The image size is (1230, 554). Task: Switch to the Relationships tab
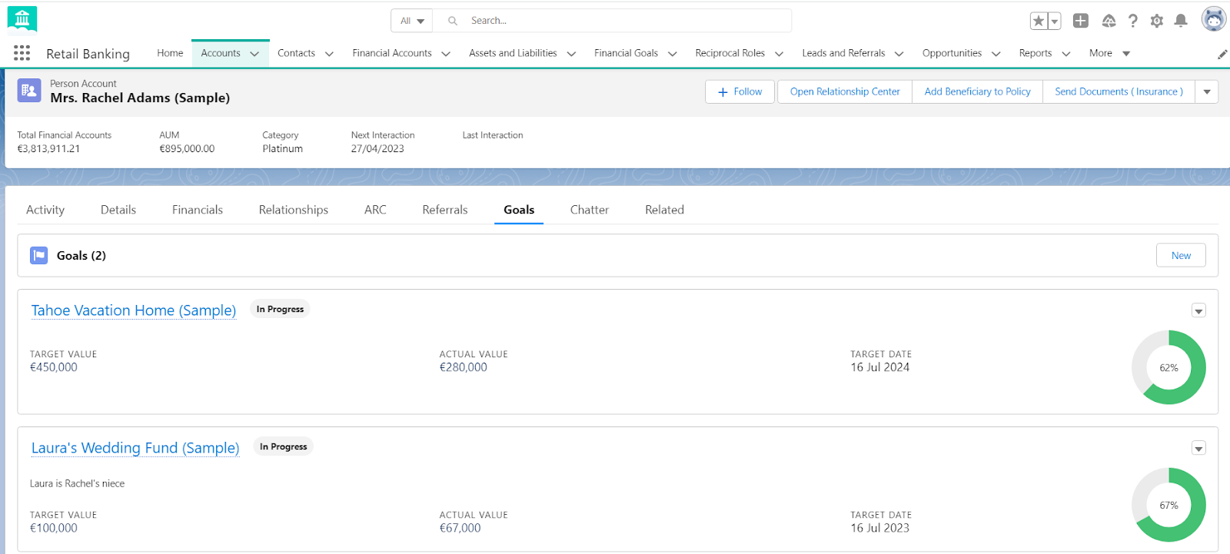click(294, 210)
